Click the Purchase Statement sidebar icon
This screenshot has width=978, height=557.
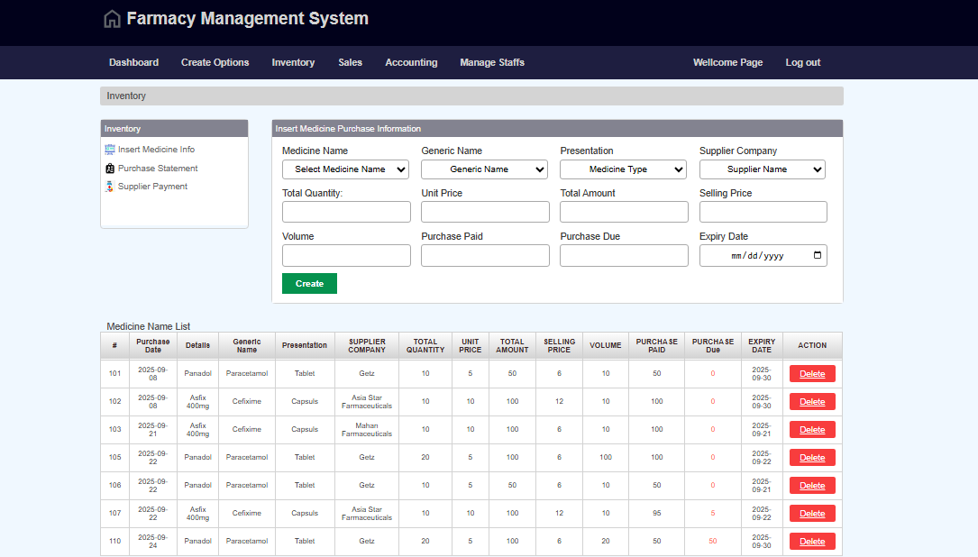(x=110, y=169)
